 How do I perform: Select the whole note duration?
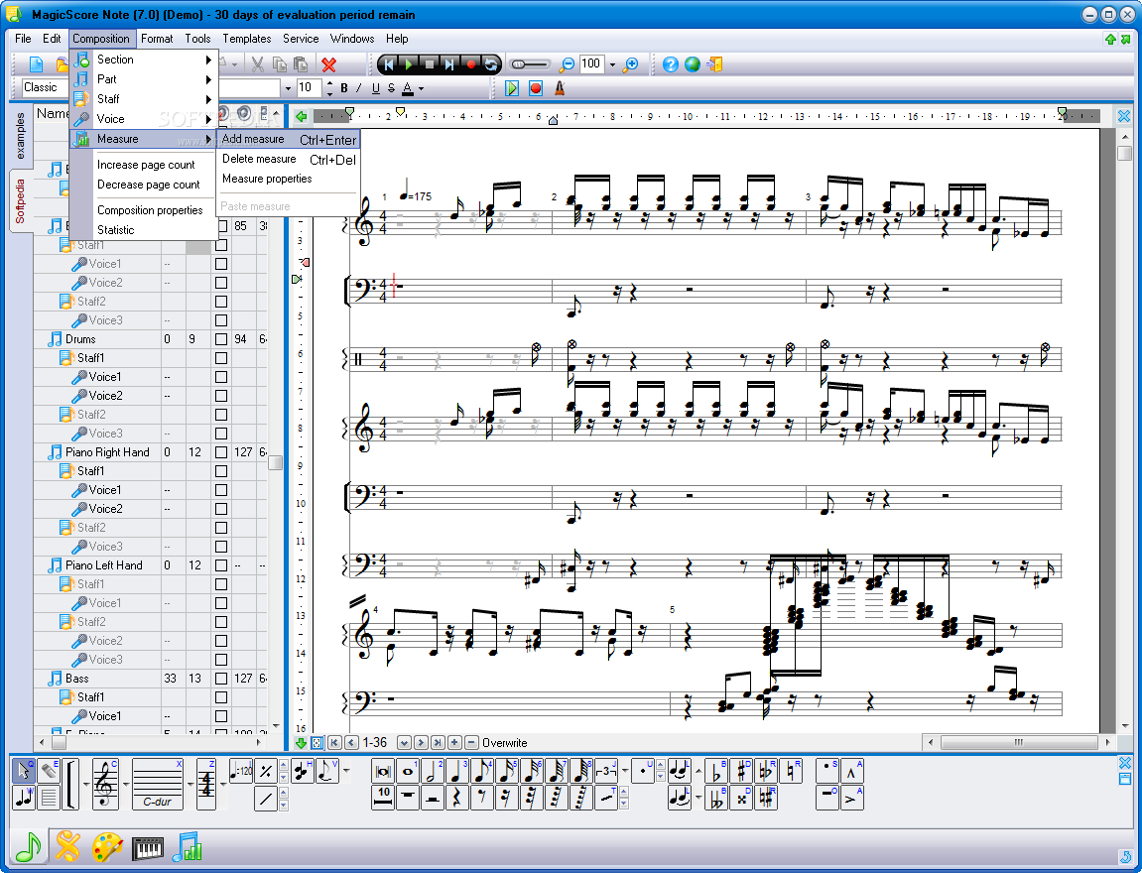coord(407,771)
